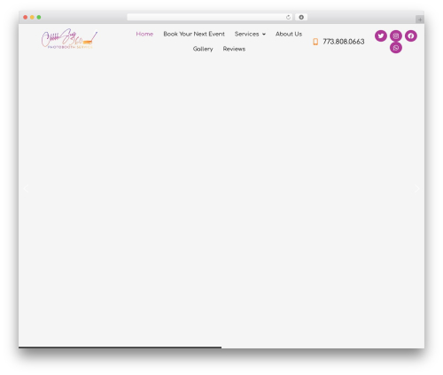This screenshot has height=375, width=443.
Task: Open the Instagram social icon
Action: pos(396,35)
